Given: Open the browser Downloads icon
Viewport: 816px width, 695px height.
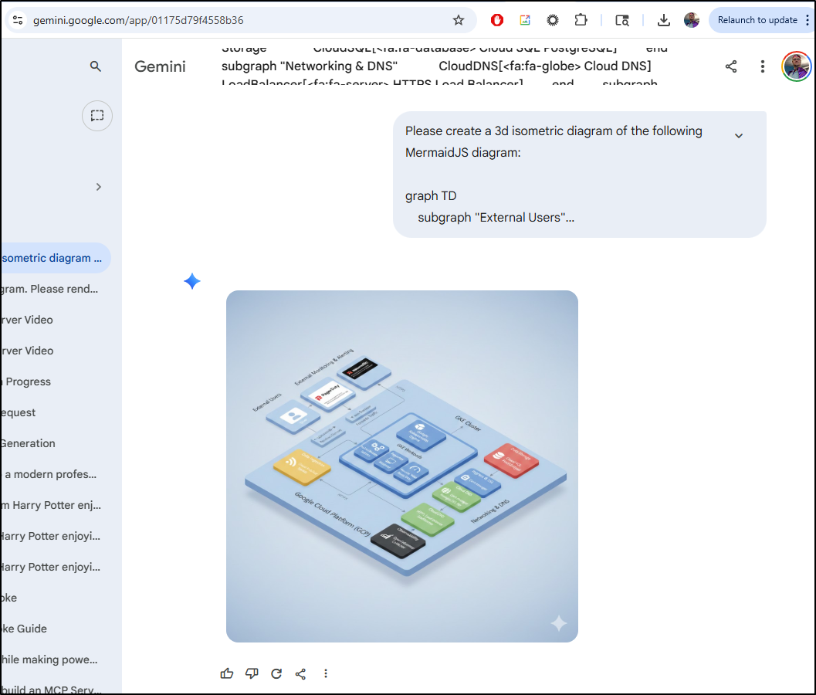Looking at the screenshot, I should coord(663,20).
